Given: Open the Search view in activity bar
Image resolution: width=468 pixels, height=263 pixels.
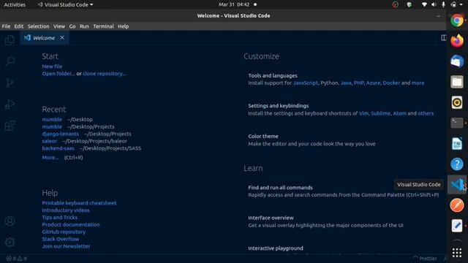Looking at the screenshot, I should coord(10,61).
